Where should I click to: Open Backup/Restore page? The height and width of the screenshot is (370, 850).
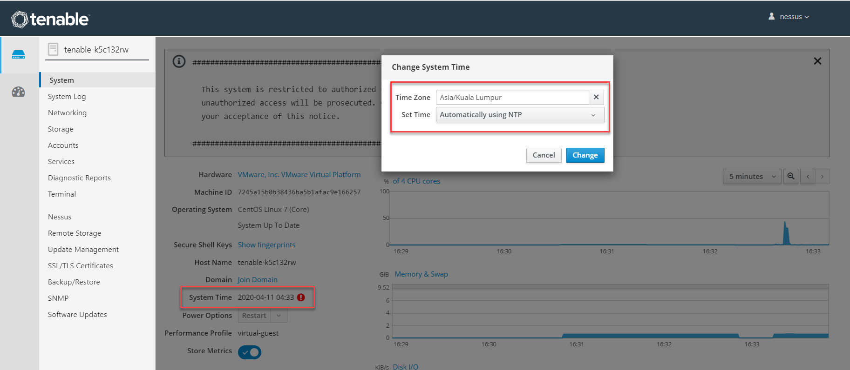tap(74, 282)
